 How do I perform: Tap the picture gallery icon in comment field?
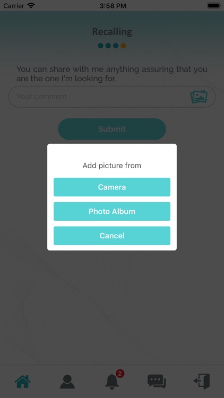[x=199, y=97]
